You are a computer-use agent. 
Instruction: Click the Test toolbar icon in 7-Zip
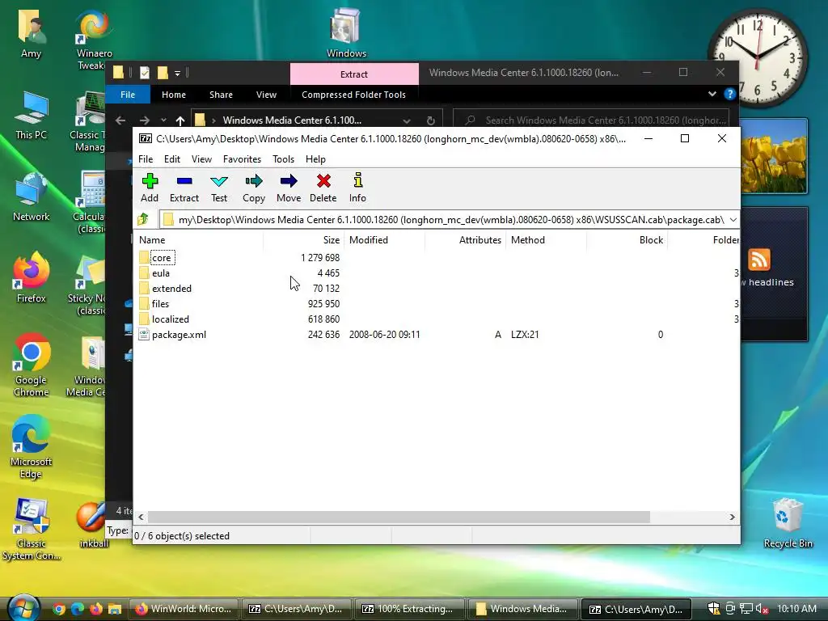(x=218, y=188)
